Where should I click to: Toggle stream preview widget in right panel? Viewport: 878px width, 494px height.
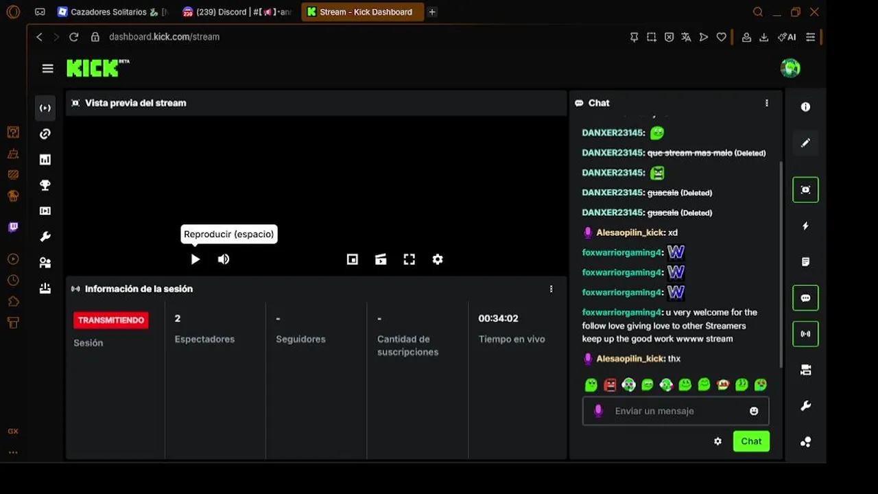(806, 189)
